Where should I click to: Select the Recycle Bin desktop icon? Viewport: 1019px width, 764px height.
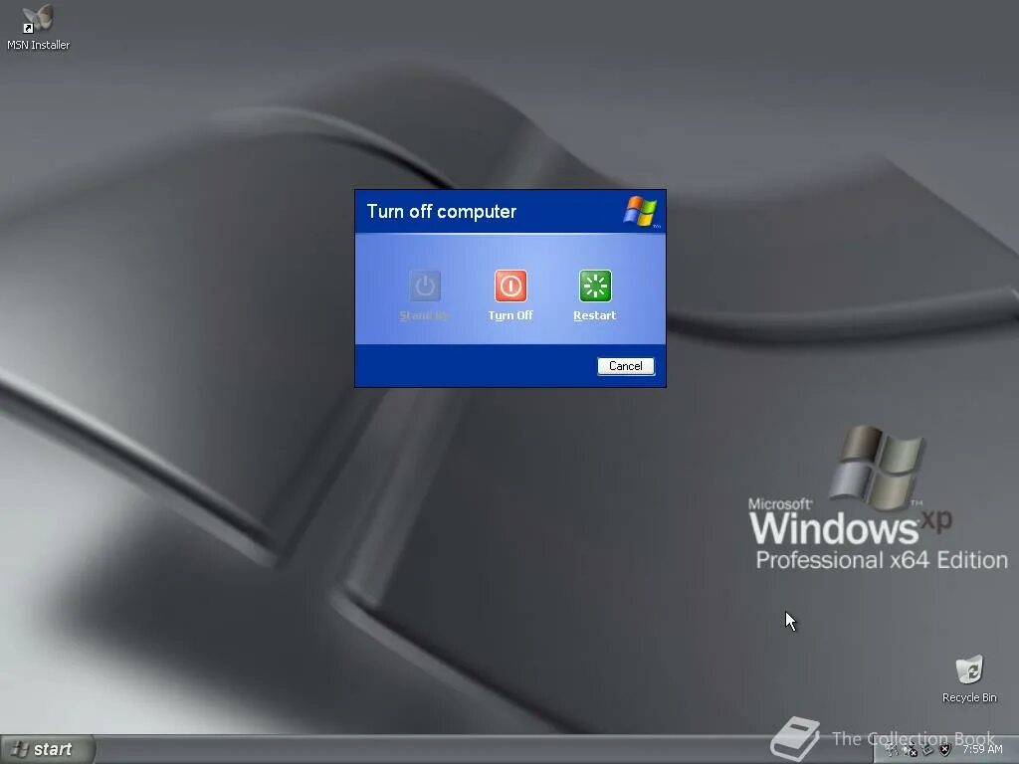tap(969, 678)
